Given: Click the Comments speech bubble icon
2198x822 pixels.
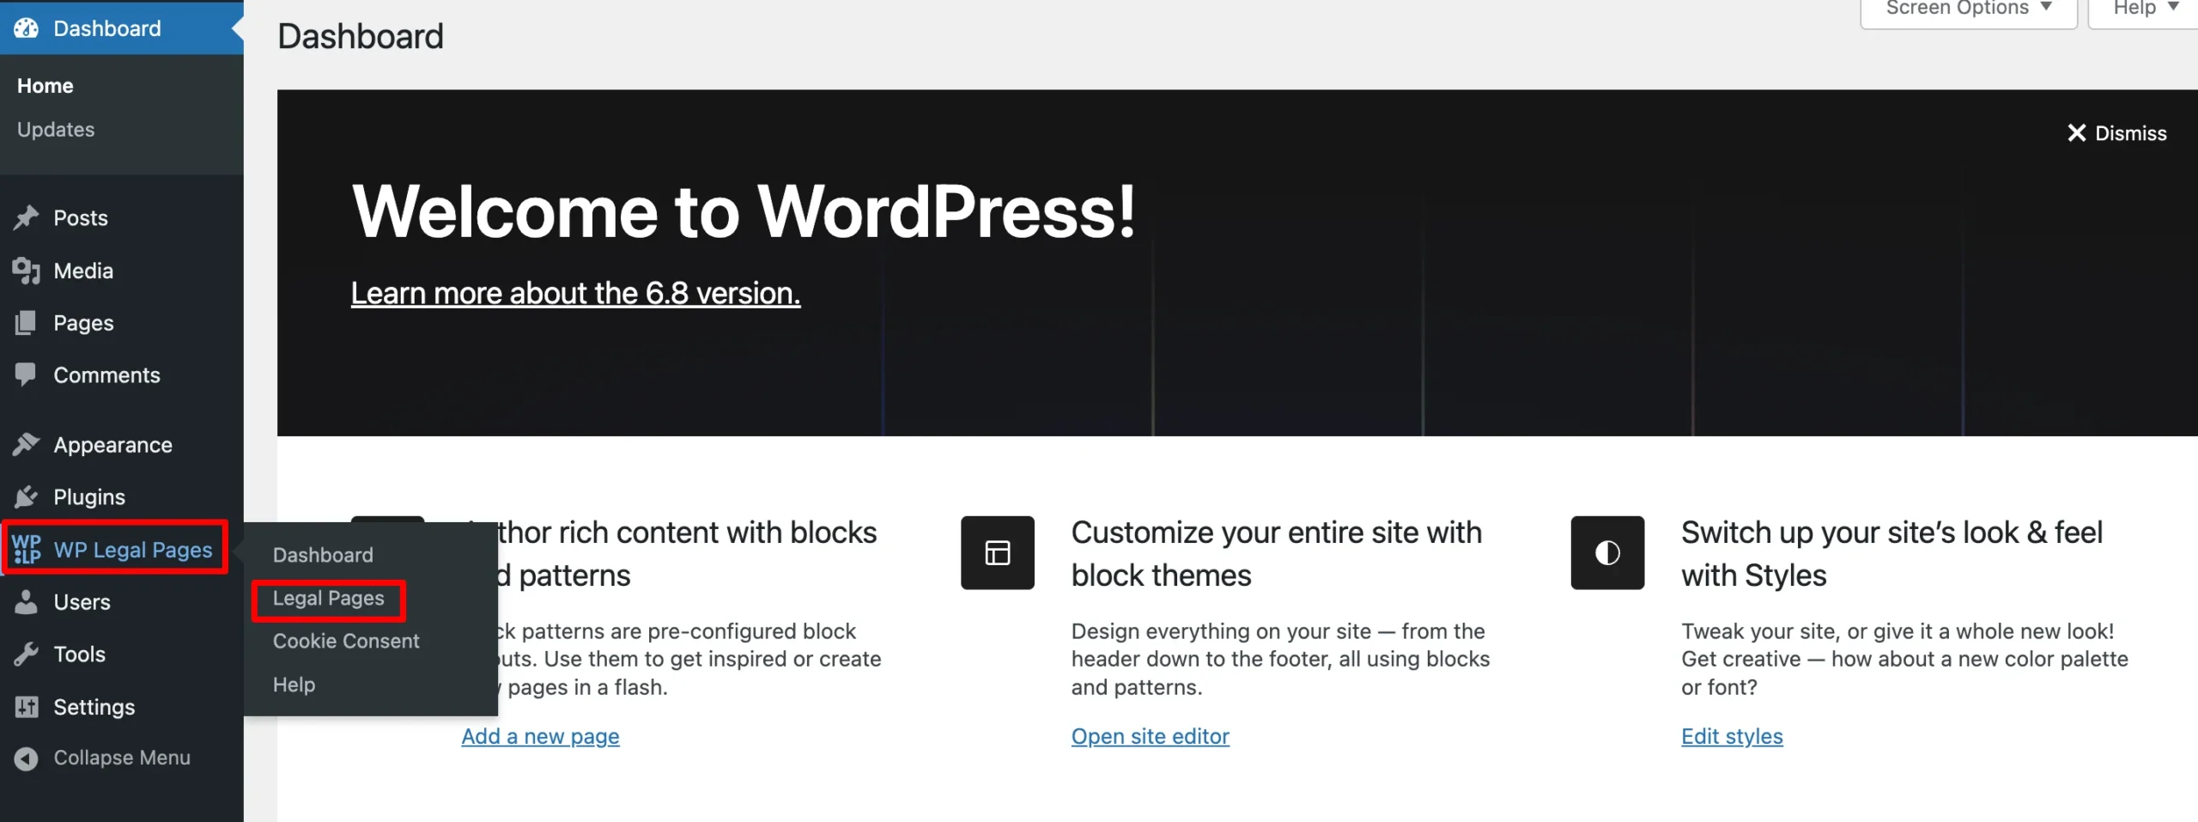Looking at the screenshot, I should click(27, 375).
